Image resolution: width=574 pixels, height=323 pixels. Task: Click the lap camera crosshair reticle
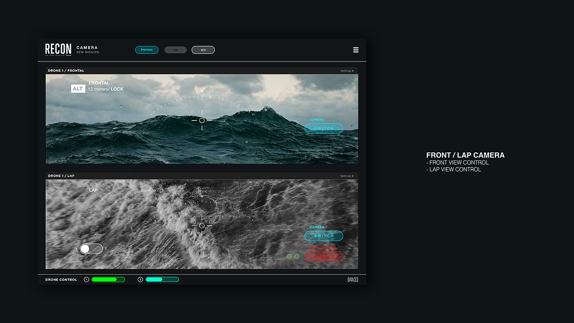coord(202,226)
